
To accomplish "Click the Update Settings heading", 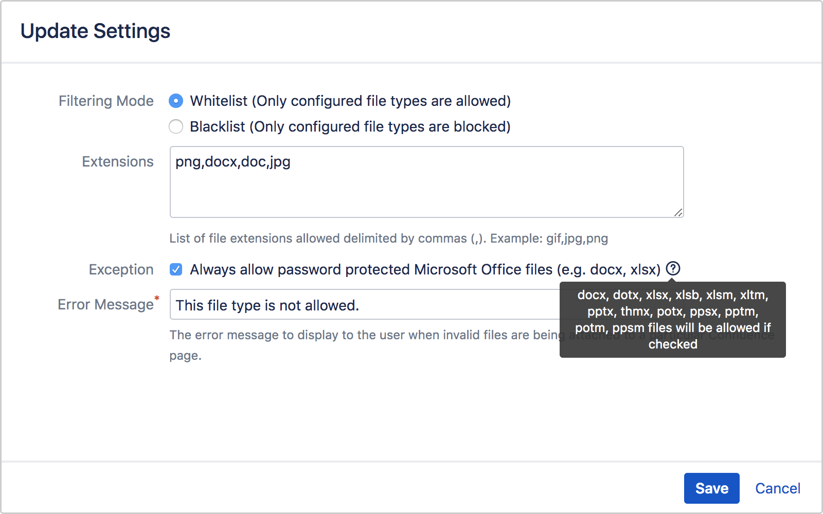I will (95, 31).
